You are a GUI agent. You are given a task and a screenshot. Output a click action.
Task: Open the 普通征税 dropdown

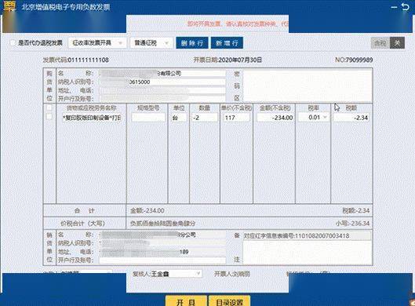pyautogui.click(x=151, y=43)
